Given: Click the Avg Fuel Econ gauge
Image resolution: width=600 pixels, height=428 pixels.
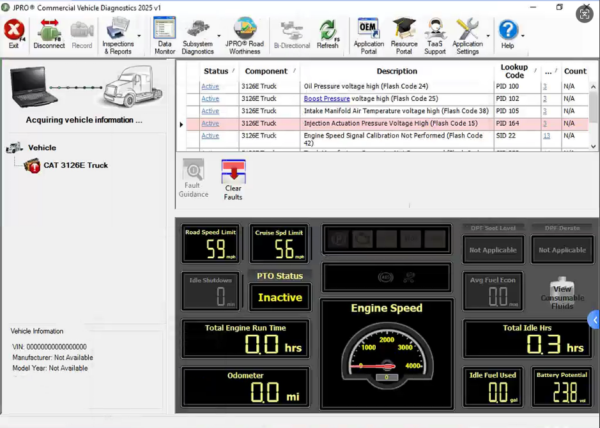Looking at the screenshot, I should pyautogui.click(x=493, y=291).
